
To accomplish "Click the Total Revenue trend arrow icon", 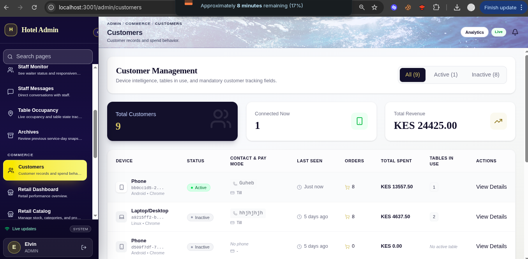I will (498, 121).
